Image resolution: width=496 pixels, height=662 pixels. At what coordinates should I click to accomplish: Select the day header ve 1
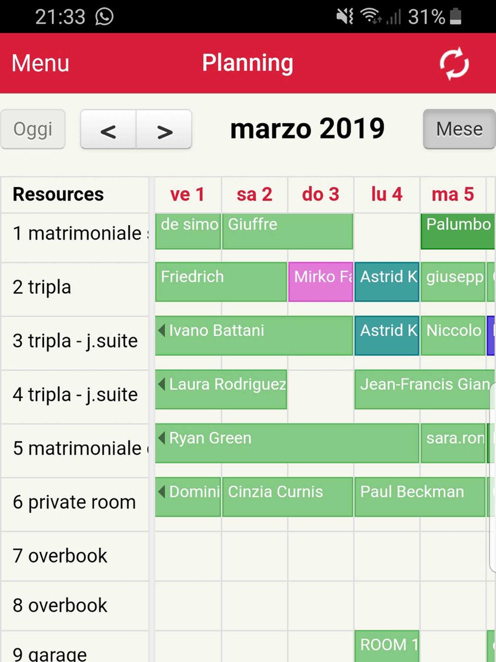187,194
